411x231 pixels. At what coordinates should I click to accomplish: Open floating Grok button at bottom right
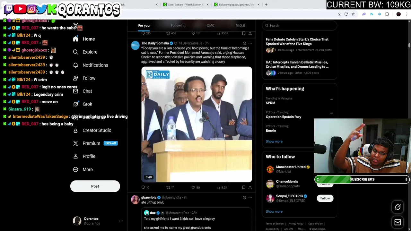tap(398, 207)
